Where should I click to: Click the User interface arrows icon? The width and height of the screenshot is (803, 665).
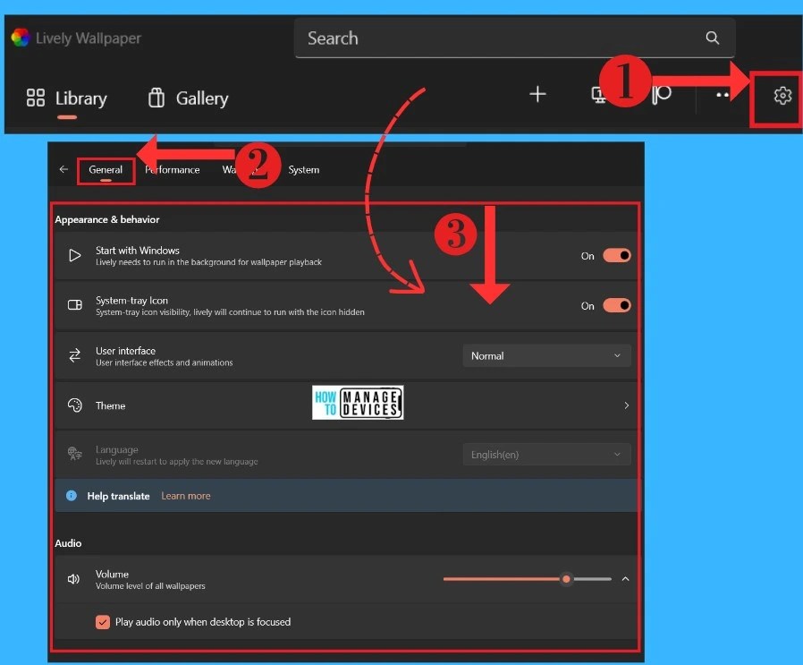pos(75,355)
